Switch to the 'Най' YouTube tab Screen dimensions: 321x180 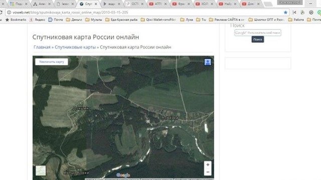tap(227, 4)
